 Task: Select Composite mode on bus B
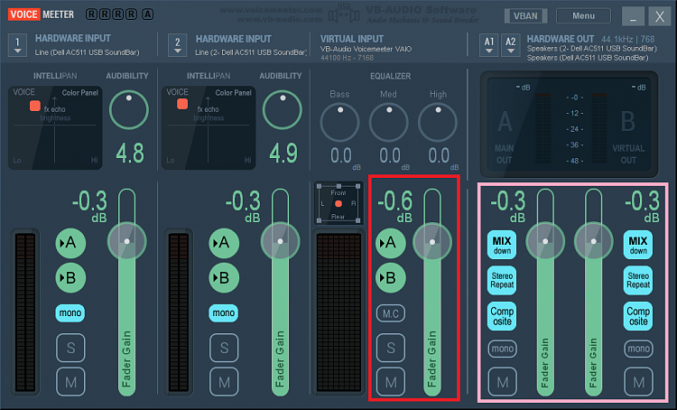coord(638,316)
